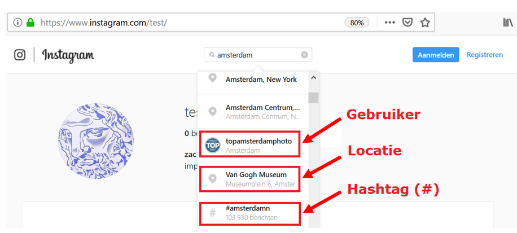Click the magnifier icon in search box
Image resolution: width=517 pixels, height=233 pixels.
212,55
